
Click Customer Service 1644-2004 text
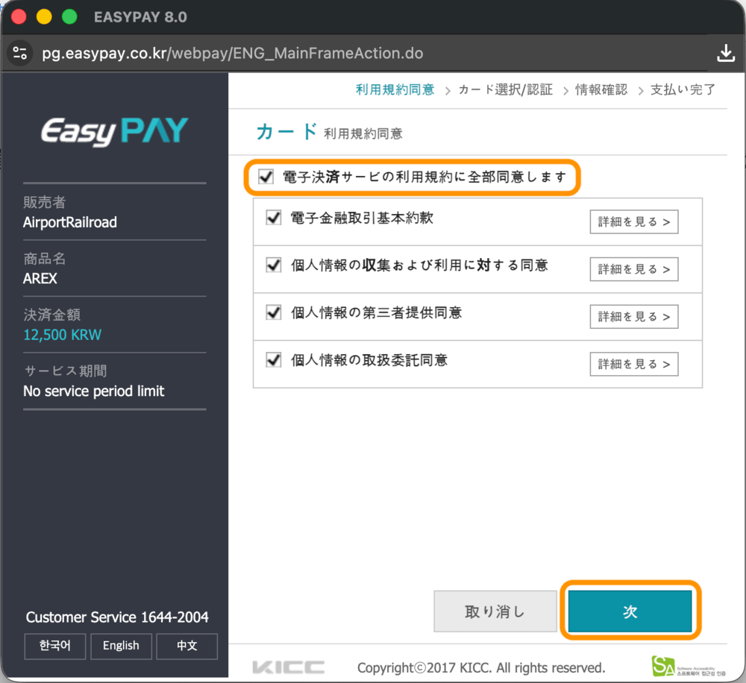(117, 617)
